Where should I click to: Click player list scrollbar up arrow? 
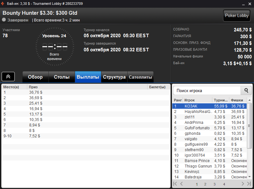(250, 100)
